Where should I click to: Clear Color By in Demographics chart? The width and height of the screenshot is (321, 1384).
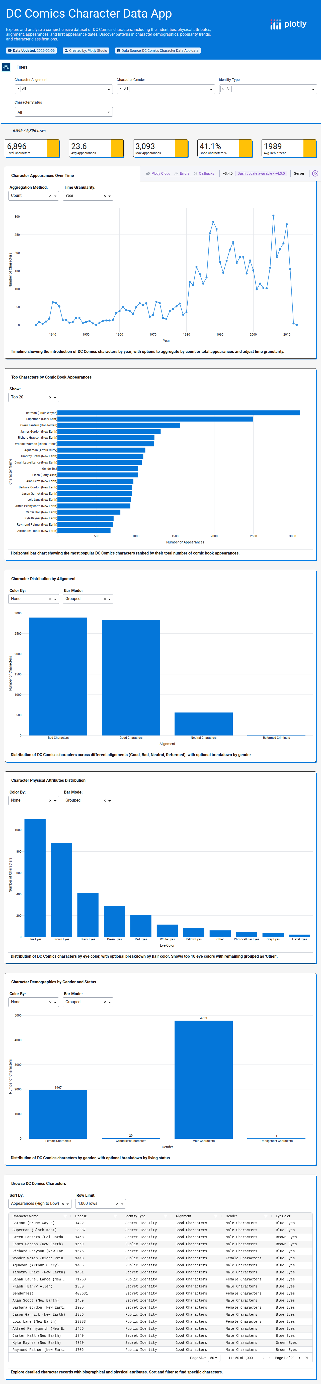point(50,1002)
